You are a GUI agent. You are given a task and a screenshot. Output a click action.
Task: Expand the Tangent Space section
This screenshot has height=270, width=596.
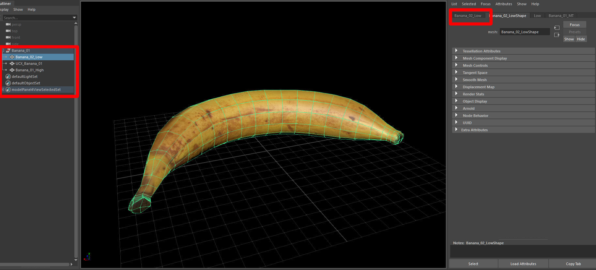[x=456, y=72]
